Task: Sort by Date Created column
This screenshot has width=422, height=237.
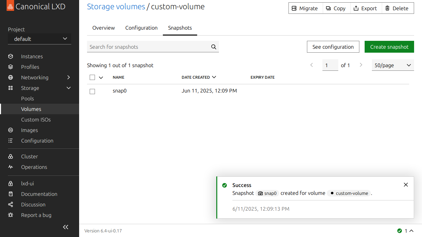Action: 199,77
